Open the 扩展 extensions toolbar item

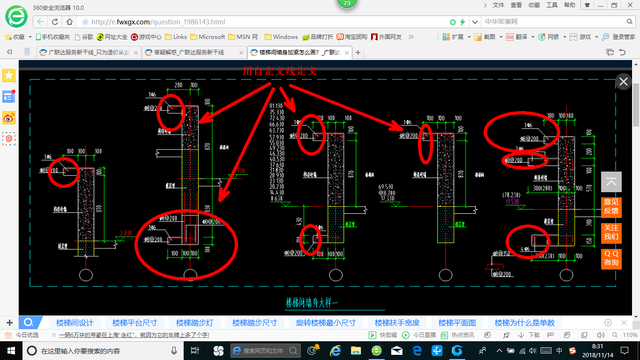pyautogui.click(x=453, y=37)
